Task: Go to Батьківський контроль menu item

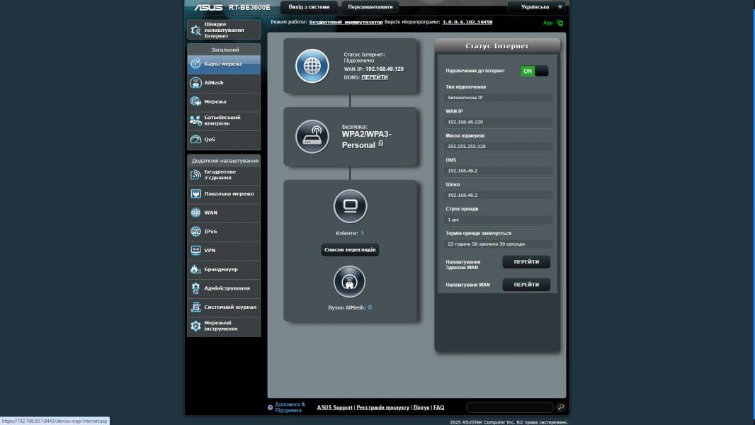Action: 223,120
